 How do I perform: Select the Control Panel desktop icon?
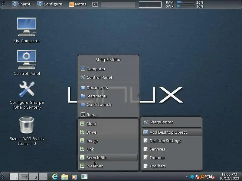tap(27, 63)
